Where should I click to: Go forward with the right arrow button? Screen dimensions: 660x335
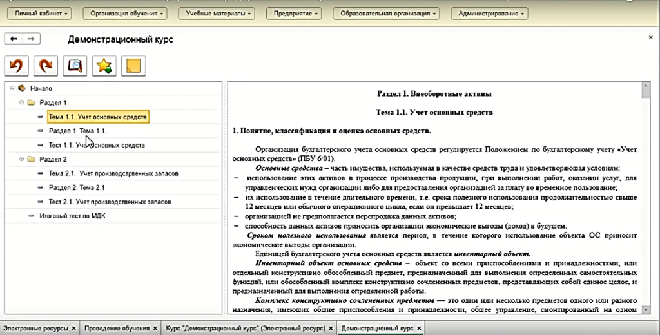click(x=31, y=39)
